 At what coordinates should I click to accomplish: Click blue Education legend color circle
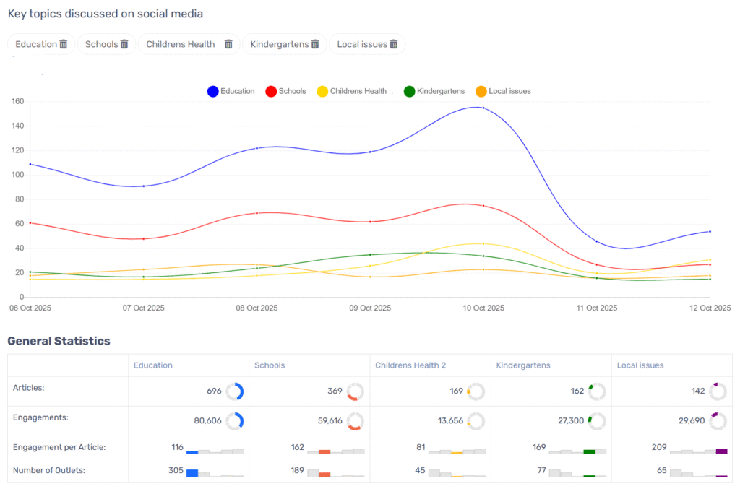pos(213,91)
